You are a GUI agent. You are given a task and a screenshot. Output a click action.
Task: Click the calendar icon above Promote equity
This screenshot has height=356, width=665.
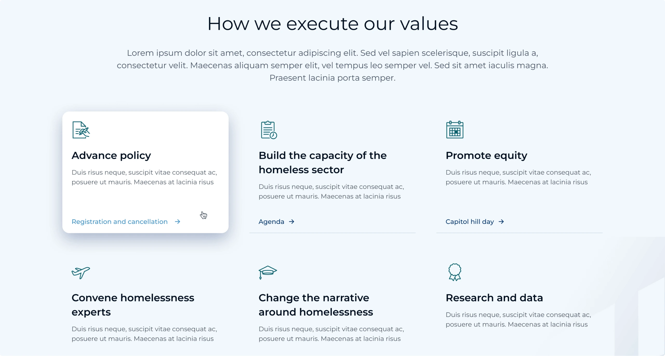[455, 130]
